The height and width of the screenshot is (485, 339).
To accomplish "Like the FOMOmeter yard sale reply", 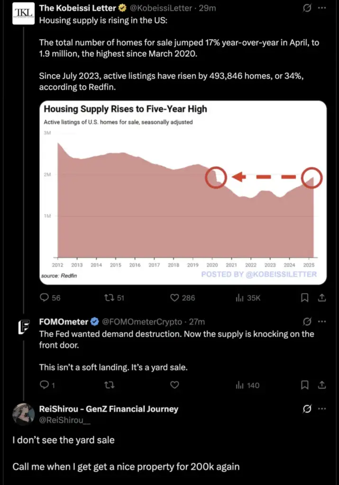I will pos(174,385).
